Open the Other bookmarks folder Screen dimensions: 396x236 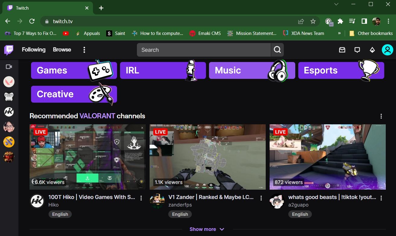[371, 33]
